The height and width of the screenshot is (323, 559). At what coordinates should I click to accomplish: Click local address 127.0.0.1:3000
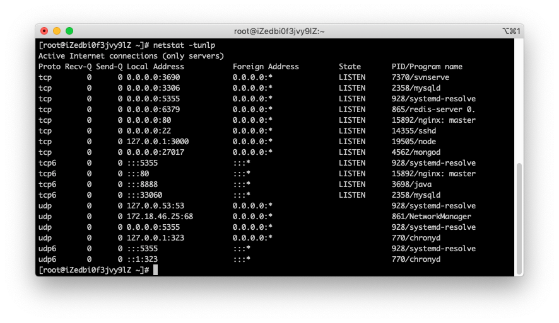coord(158,141)
